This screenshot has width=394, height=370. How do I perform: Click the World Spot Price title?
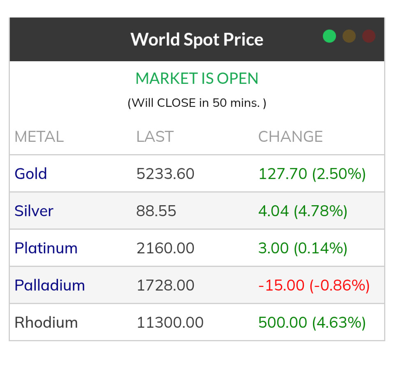click(x=197, y=39)
